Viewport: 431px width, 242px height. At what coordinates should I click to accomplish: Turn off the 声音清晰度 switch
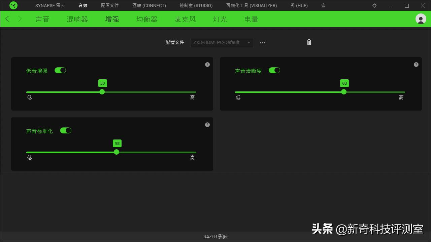pyautogui.click(x=274, y=70)
